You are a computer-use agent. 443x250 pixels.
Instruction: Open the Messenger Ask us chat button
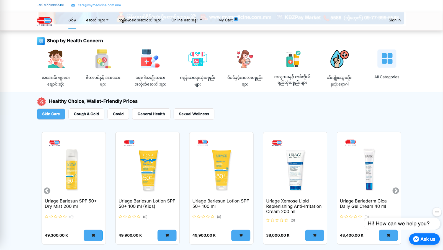coord(424,239)
